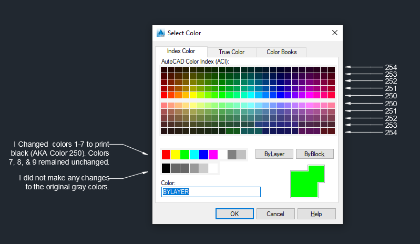420x244 pixels.
Task: Close the Select Color dialog
Action: pyautogui.click(x=334, y=33)
